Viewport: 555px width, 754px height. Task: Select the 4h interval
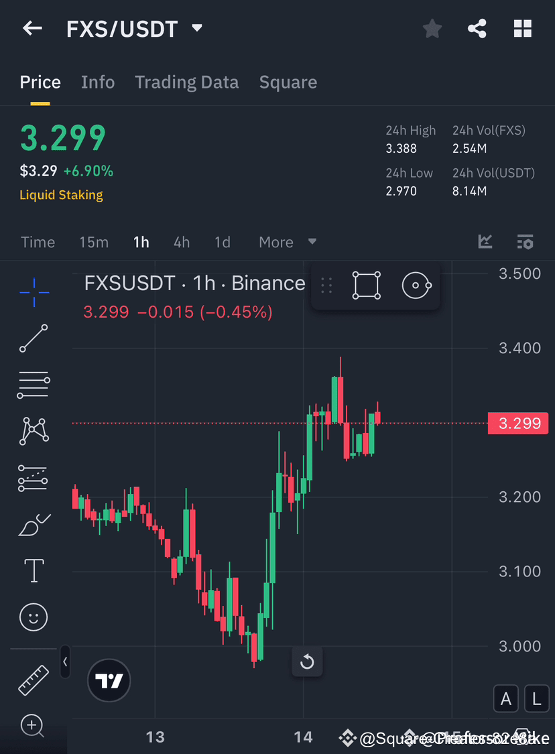pos(181,242)
